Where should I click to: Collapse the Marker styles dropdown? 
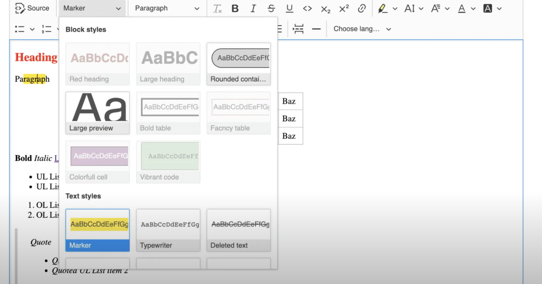coord(93,9)
